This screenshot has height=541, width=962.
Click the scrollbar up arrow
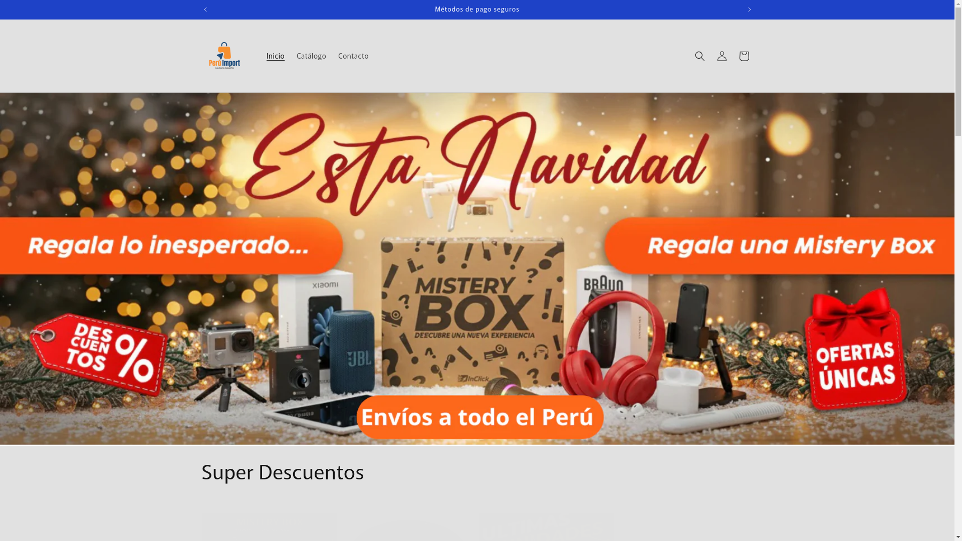coord(958,4)
